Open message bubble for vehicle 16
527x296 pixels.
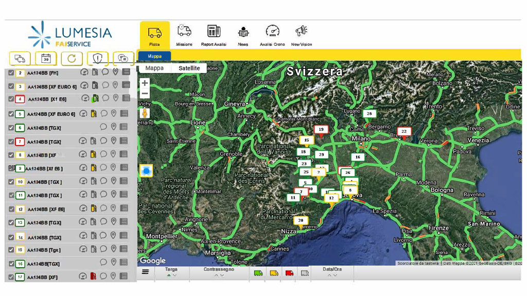tap(103, 263)
